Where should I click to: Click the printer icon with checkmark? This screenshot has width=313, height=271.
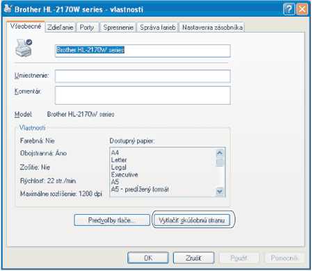[24, 48]
